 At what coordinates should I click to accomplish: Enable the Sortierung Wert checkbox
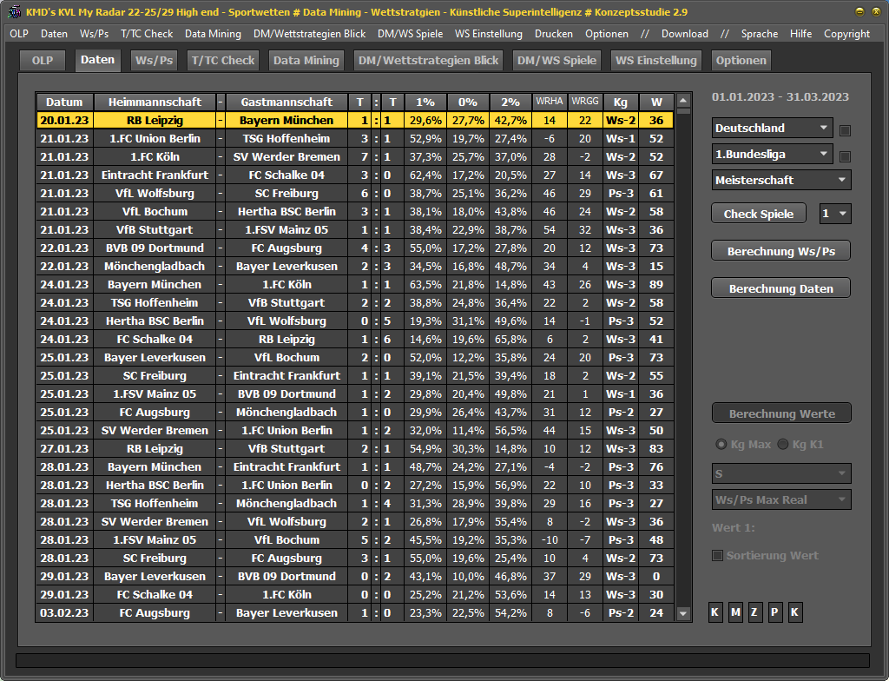pyautogui.click(x=717, y=556)
